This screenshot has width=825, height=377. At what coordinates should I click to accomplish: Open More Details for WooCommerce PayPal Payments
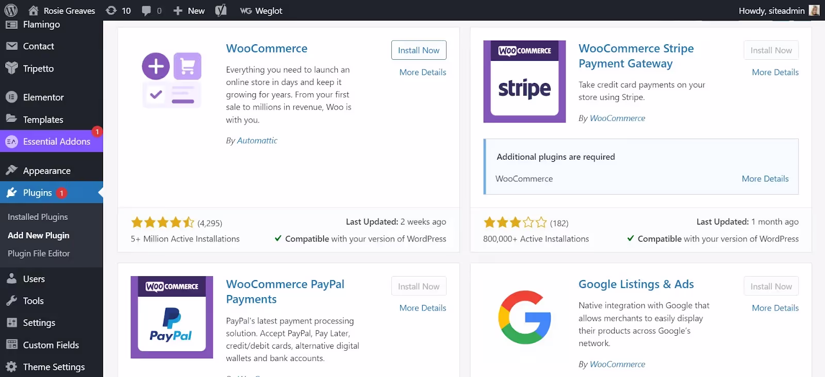[x=423, y=308]
